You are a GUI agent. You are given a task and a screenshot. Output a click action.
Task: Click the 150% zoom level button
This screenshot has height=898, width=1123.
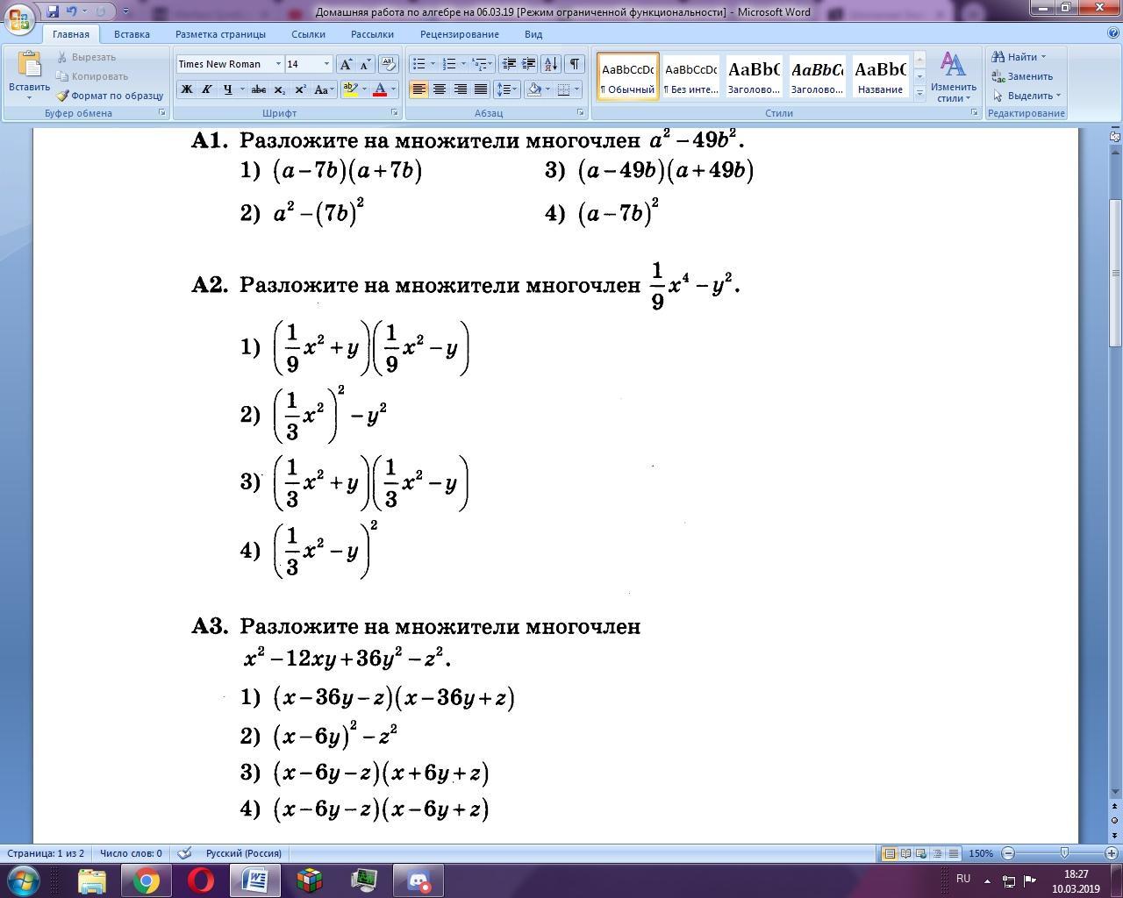(x=981, y=853)
